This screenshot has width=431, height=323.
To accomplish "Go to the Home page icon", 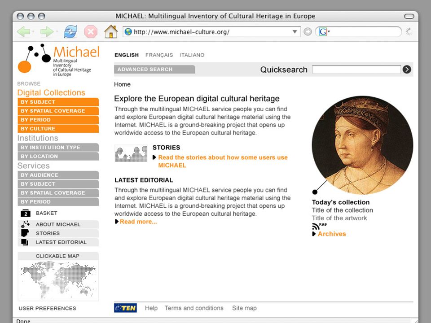I will click(x=111, y=31).
